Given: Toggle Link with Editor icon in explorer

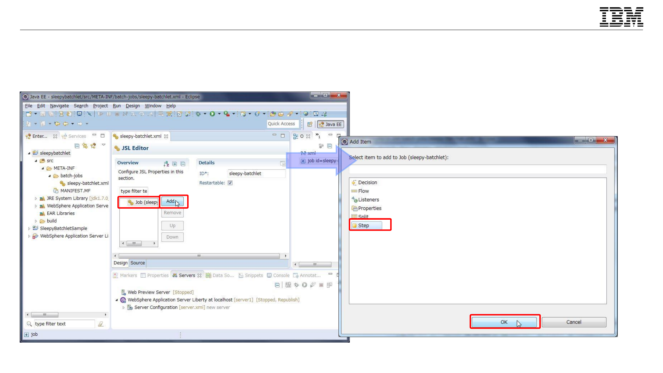Looking at the screenshot, I should (85, 146).
